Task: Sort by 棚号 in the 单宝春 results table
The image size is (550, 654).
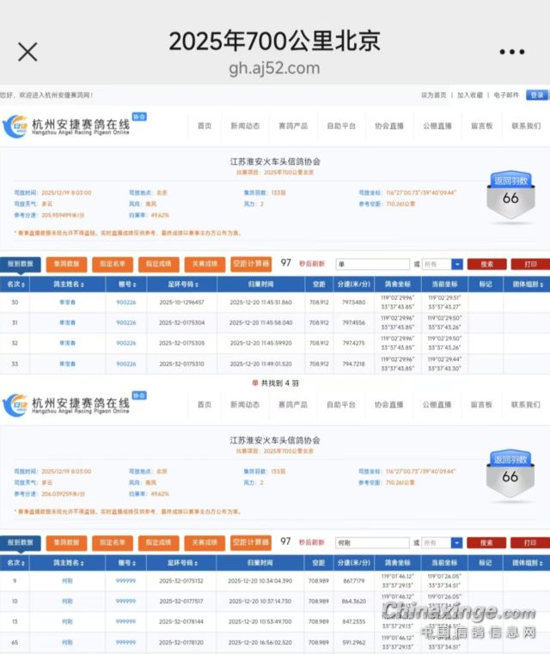Action: [x=125, y=284]
